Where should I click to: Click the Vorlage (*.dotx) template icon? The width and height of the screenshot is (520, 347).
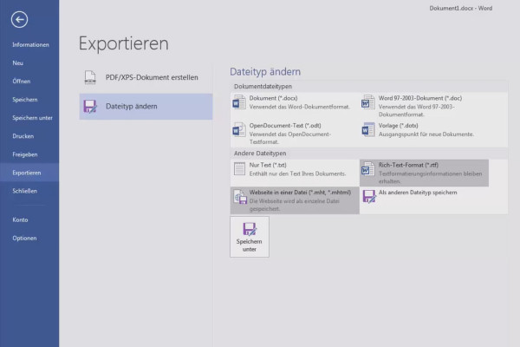click(368, 130)
